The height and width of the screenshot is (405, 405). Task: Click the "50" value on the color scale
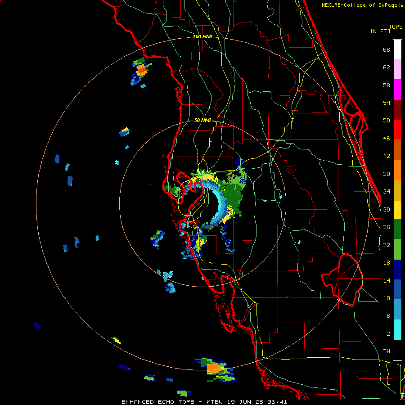tap(387, 120)
